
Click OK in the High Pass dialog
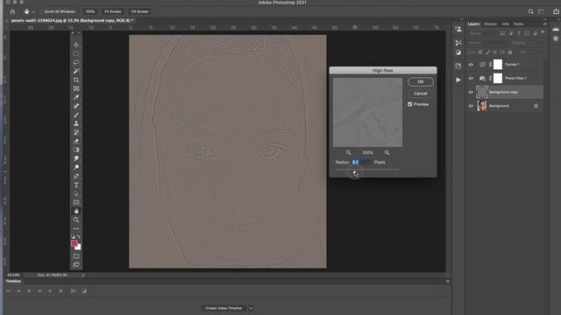click(421, 81)
